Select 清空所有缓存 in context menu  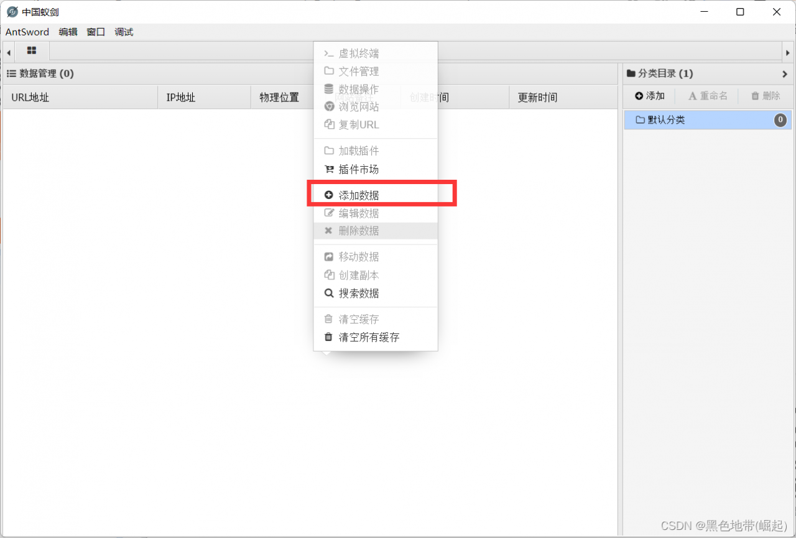coord(376,337)
